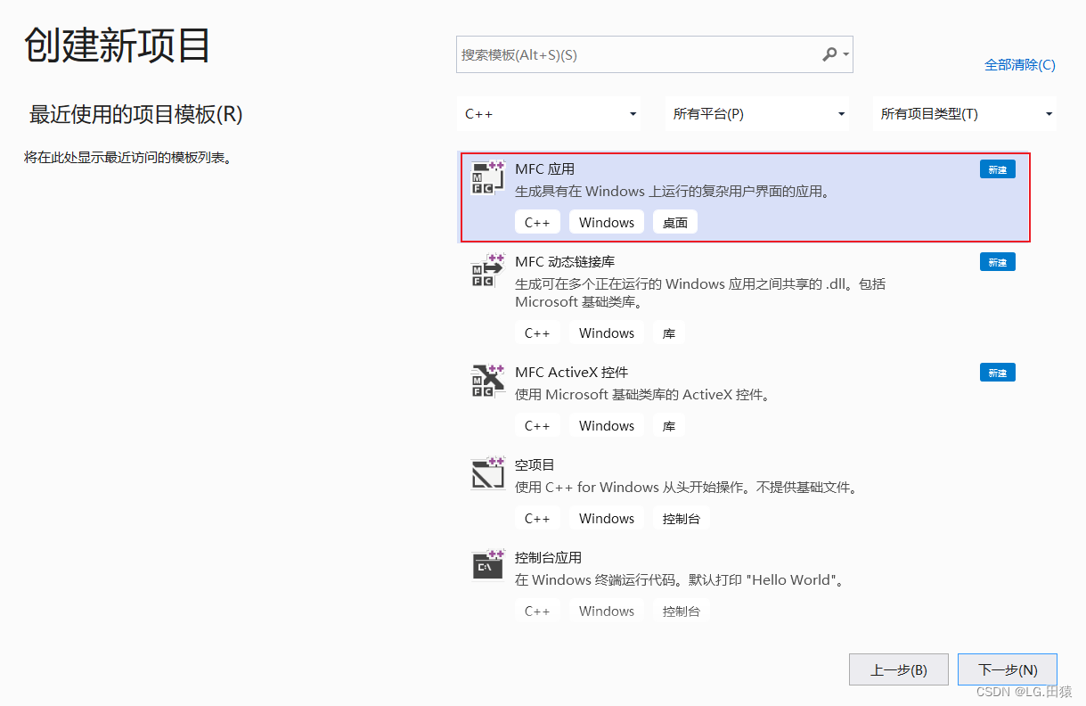The width and height of the screenshot is (1086, 706).
Task: Open the 所有平台 platform filter dropdown
Action: (757, 114)
